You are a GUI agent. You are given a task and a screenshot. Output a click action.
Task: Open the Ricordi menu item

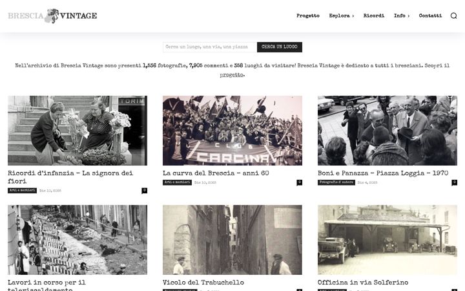click(x=374, y=16)
